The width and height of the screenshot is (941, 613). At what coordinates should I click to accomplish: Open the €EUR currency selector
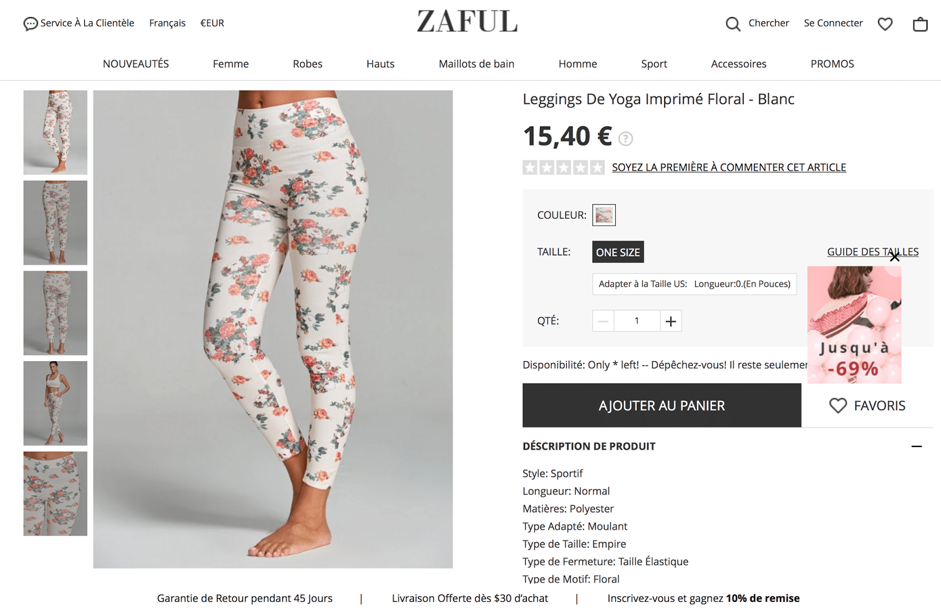coord(212,23)
